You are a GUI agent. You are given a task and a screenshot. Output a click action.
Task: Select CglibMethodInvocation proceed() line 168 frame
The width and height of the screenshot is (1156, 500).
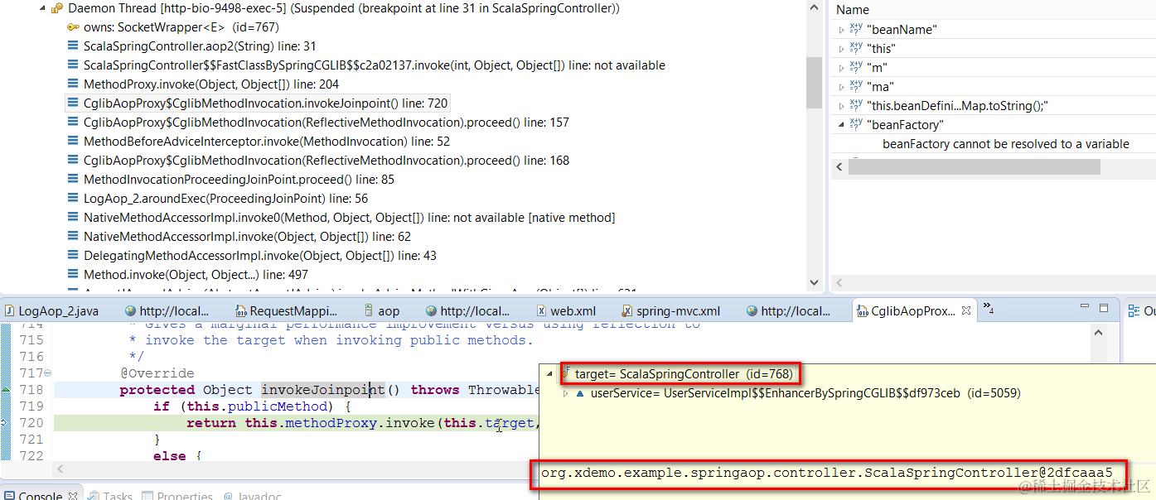[x=326, y=161]
